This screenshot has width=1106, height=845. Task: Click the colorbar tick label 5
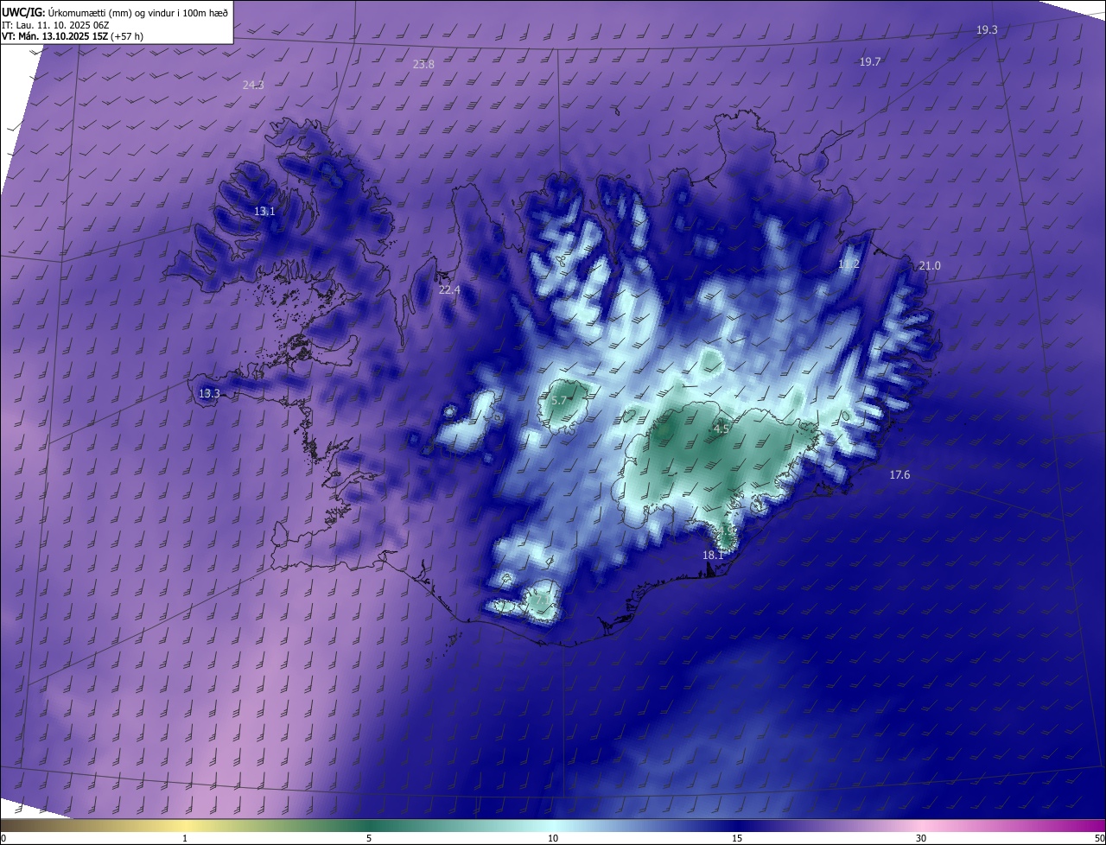pos(369,839)
